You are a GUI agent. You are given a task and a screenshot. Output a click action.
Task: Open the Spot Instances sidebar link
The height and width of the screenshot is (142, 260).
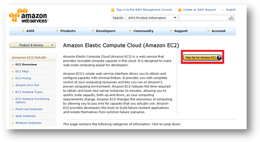25,116
